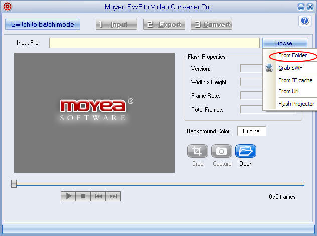
Task: Select From Folder in menu
Action: pyautogui.click(x=293, y=56)
